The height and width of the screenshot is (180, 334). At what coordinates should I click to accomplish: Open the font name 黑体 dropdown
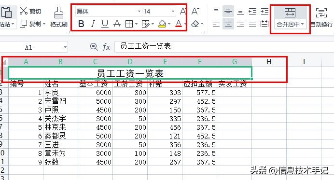pos(139,11)
